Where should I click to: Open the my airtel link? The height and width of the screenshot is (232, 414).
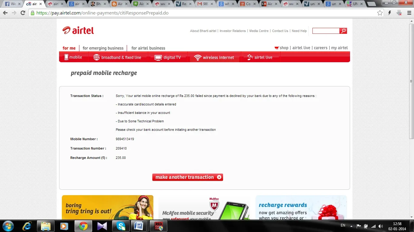(339, 48)
